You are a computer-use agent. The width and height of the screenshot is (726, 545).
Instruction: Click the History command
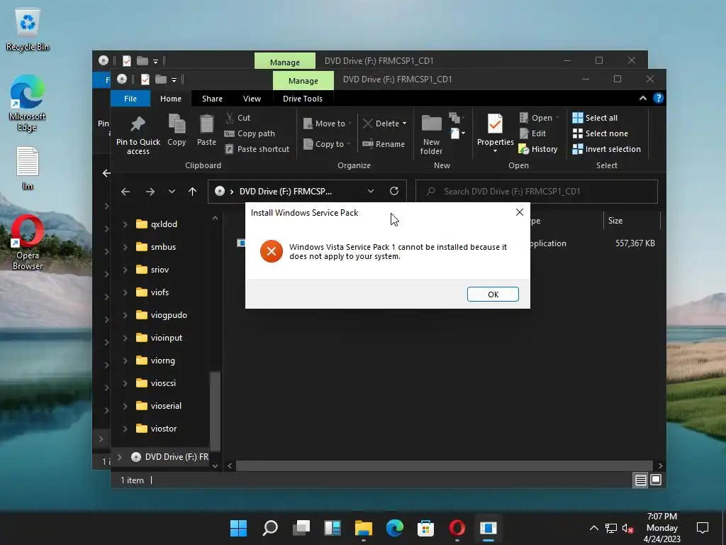(x=537, y=149)
